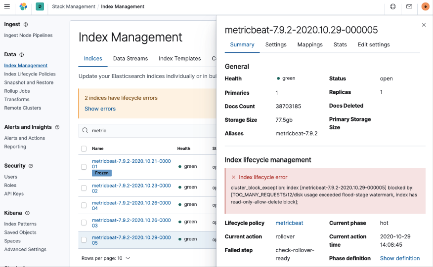Click Stack Management breadcrumb
This screenshot has width=433, height=267.
[74, 6]
